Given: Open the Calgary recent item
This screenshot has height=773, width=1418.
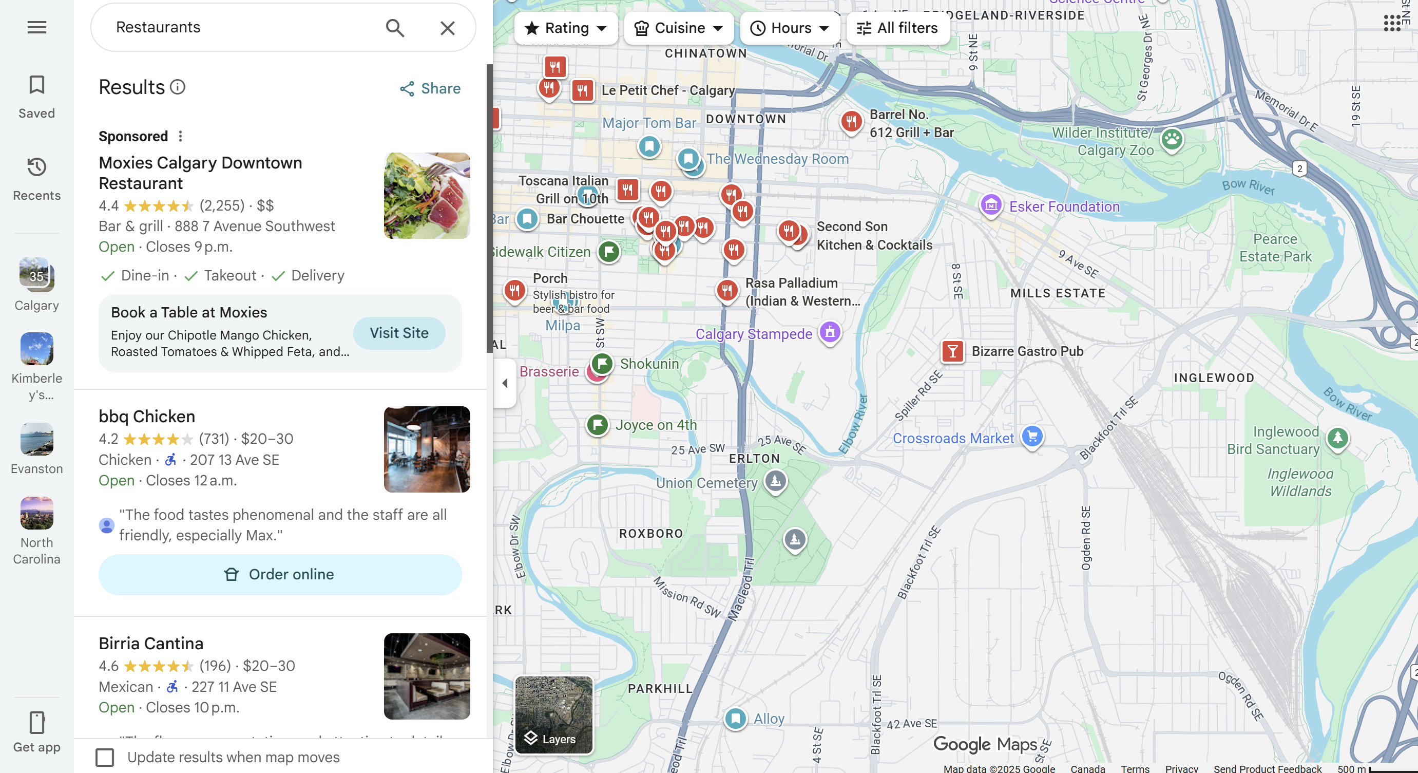Looking at the screenshot, I should (x=37, y=285).
